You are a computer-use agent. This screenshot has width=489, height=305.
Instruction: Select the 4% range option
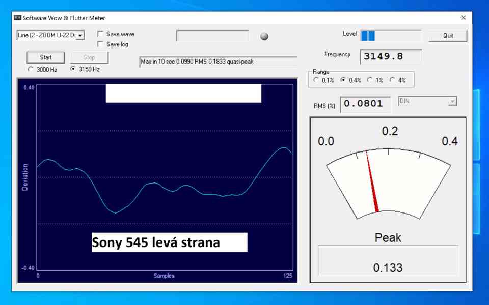click(x=392, y=80)
